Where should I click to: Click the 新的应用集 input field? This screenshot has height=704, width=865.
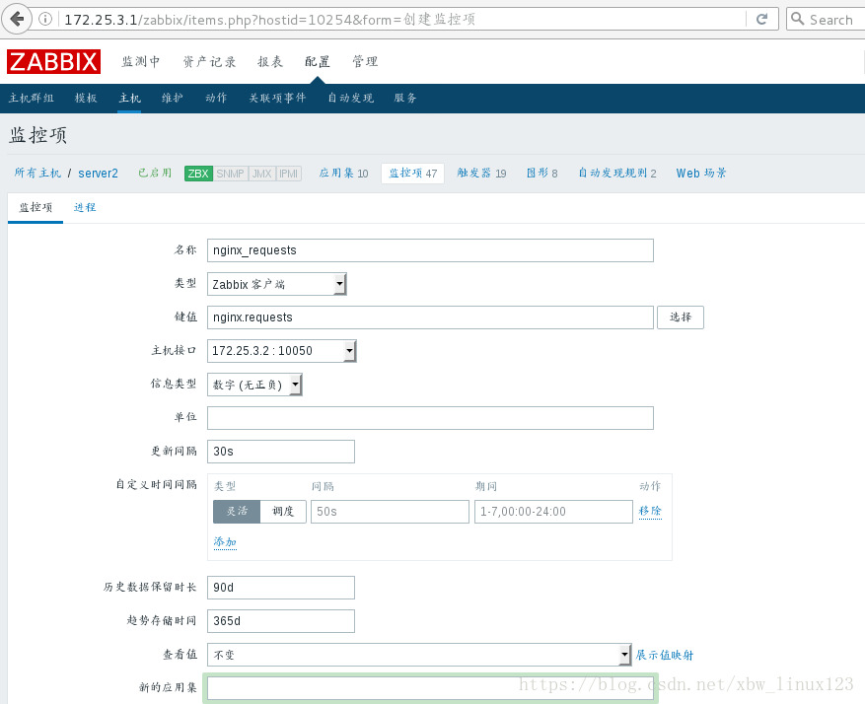coord(430,688)
